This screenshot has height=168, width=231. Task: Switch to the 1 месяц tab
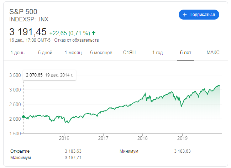pos(73,53)
